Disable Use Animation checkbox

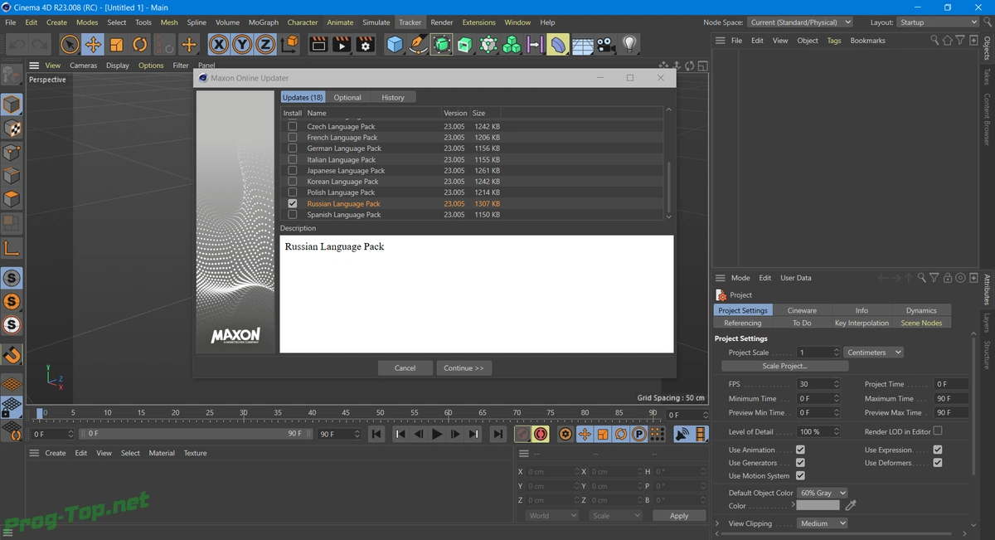point(800,450)
